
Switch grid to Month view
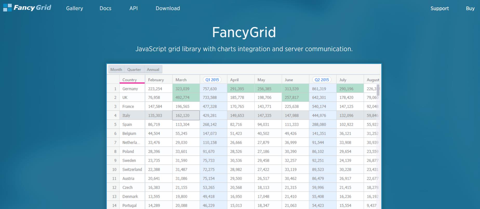(116, 70)
